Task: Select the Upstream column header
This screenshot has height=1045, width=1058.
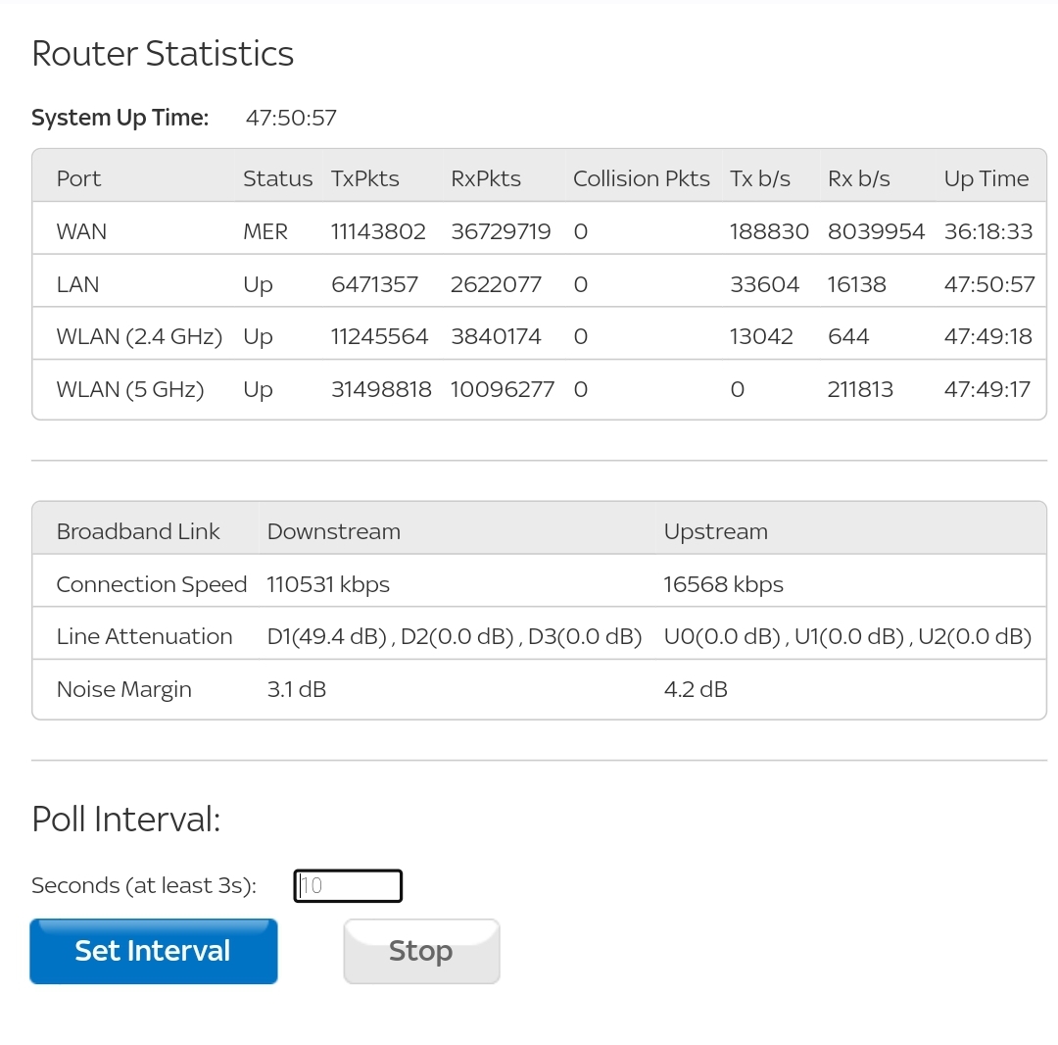Action: (x=715, y=532)
